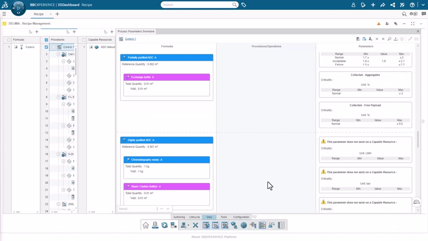The image size is (428, 241).
Task: Click the user check icon in widget header
Action: coord(387,24)
